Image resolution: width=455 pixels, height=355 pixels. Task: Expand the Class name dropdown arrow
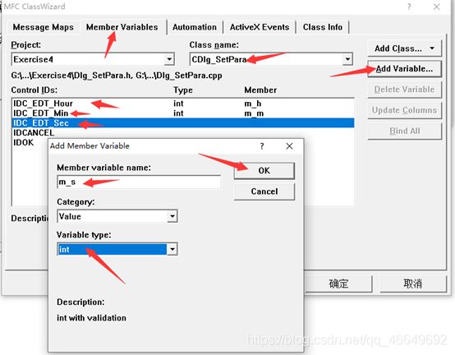(347, 59)
